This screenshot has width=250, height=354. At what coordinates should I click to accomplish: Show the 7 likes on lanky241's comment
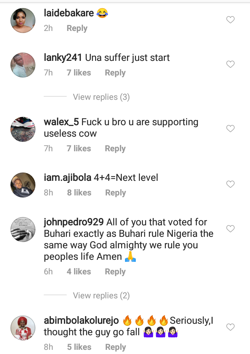coord(79,73)
